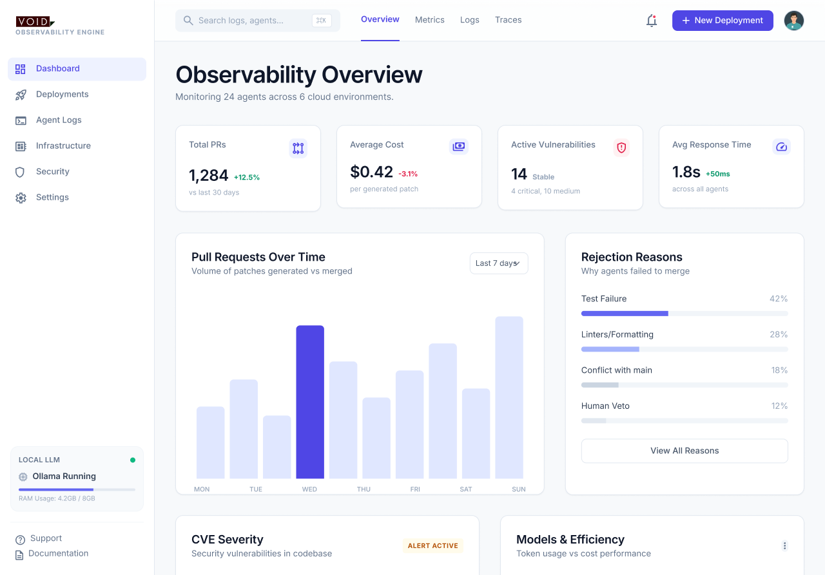Open the Documentation link
Viewport: 825px width, 575px height.
click(x=57, y=553)
